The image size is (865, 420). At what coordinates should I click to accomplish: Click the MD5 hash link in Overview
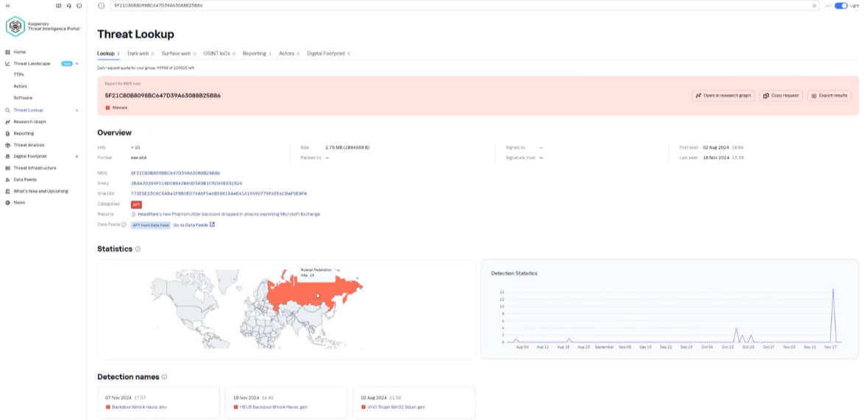[175, 174]
